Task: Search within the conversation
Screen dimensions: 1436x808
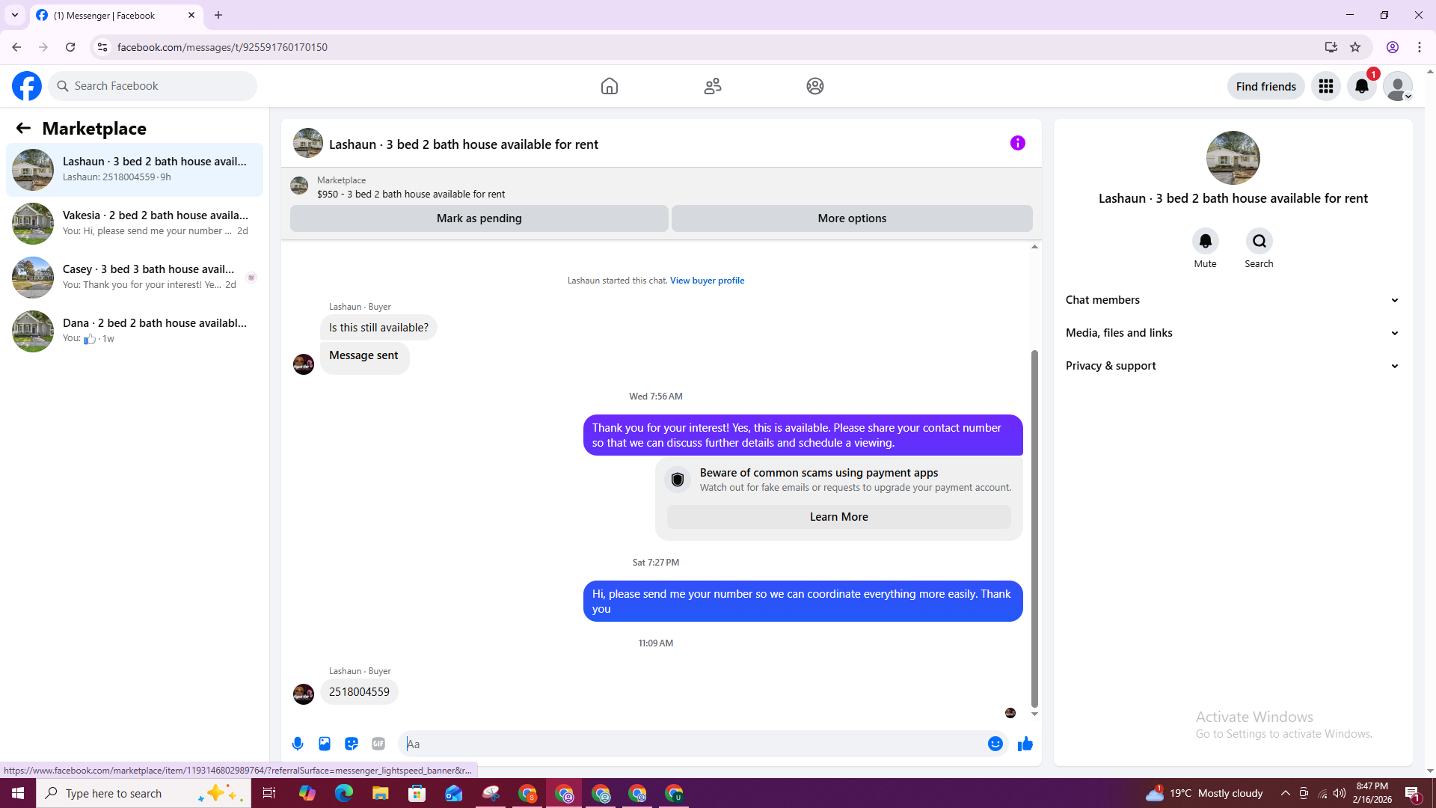Action: pos(1259,241)
